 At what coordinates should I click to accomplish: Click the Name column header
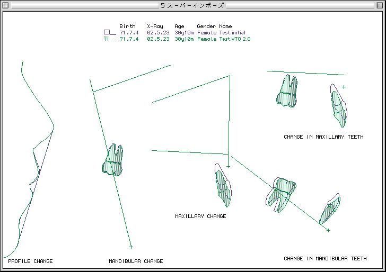coord(225,26)
